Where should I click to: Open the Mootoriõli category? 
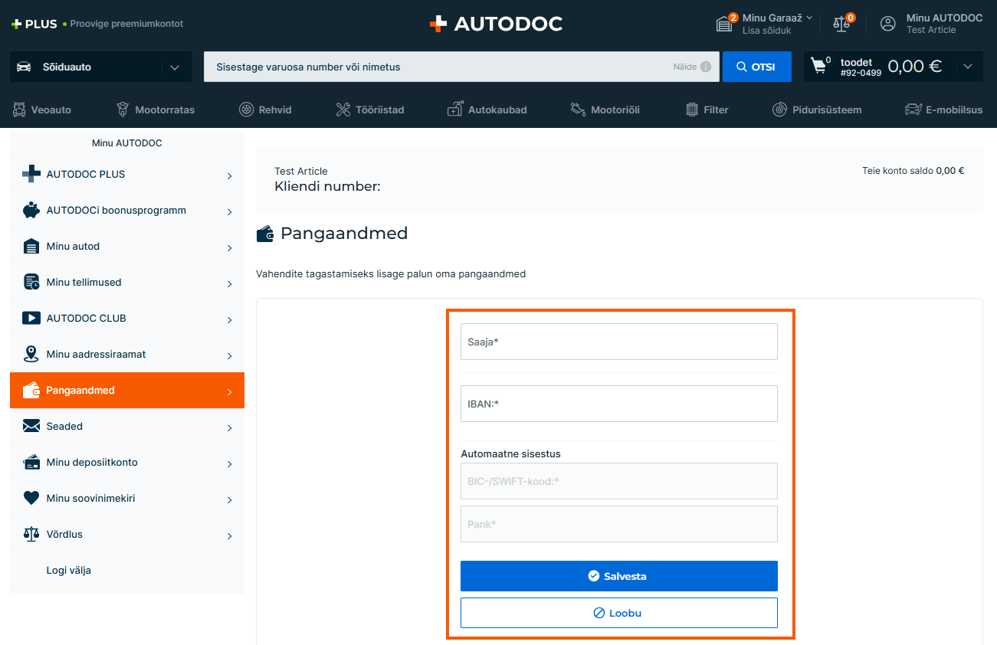605,110
